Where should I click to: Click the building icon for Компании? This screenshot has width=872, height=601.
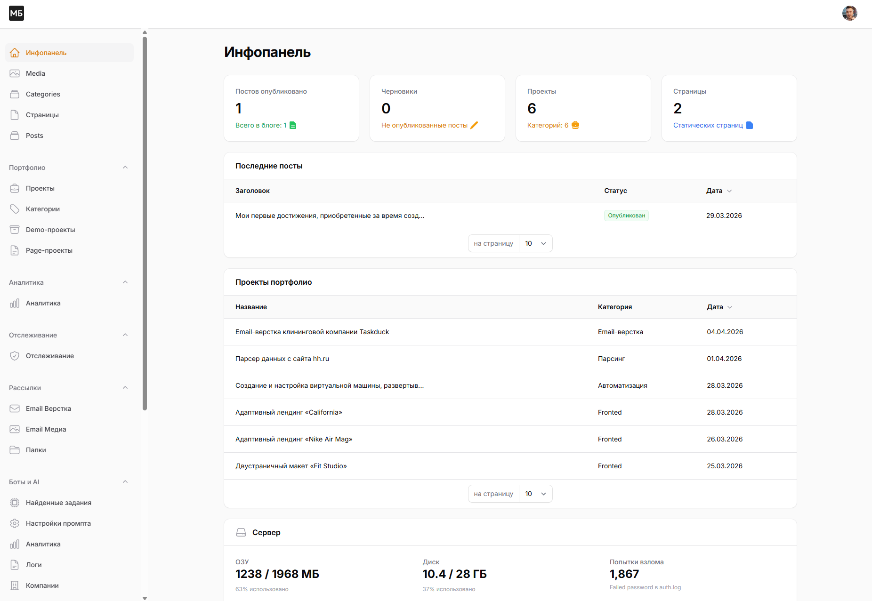[x=15, y=585]
